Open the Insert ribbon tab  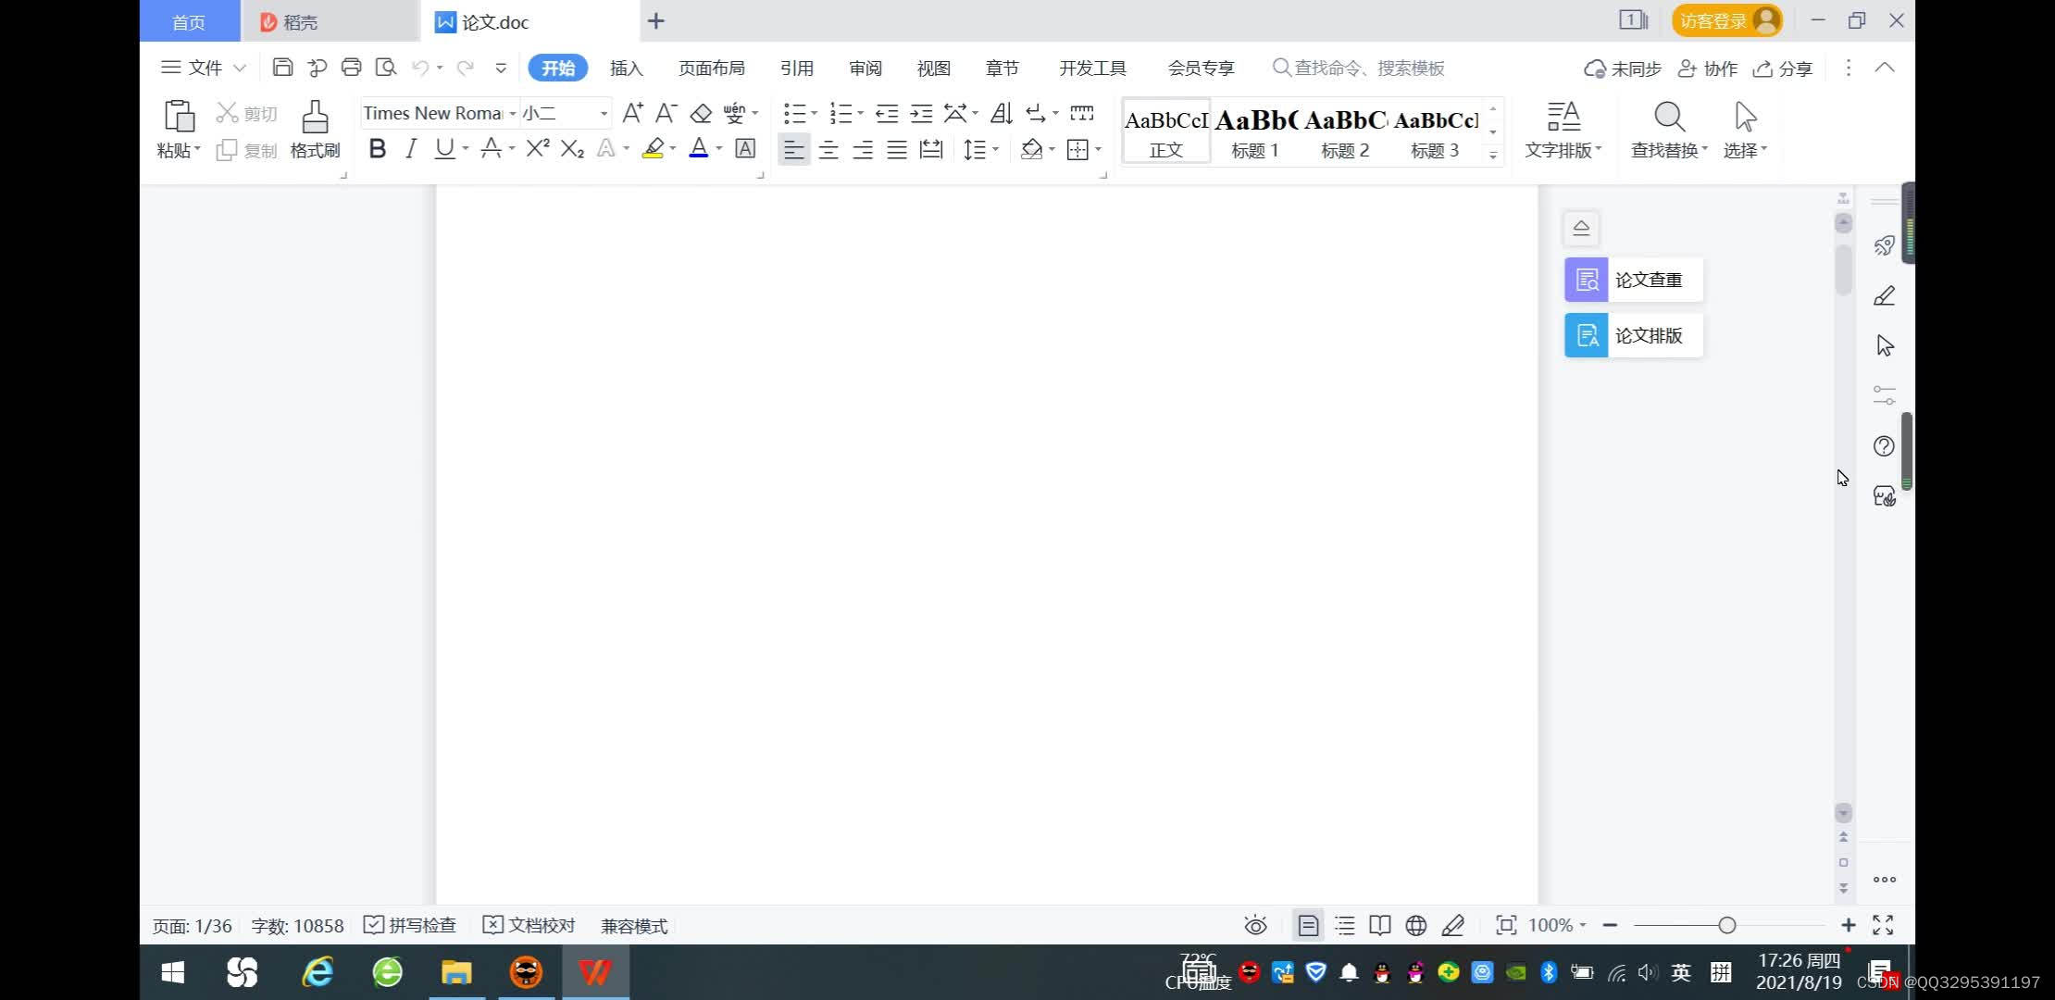[x=627, y=68]
